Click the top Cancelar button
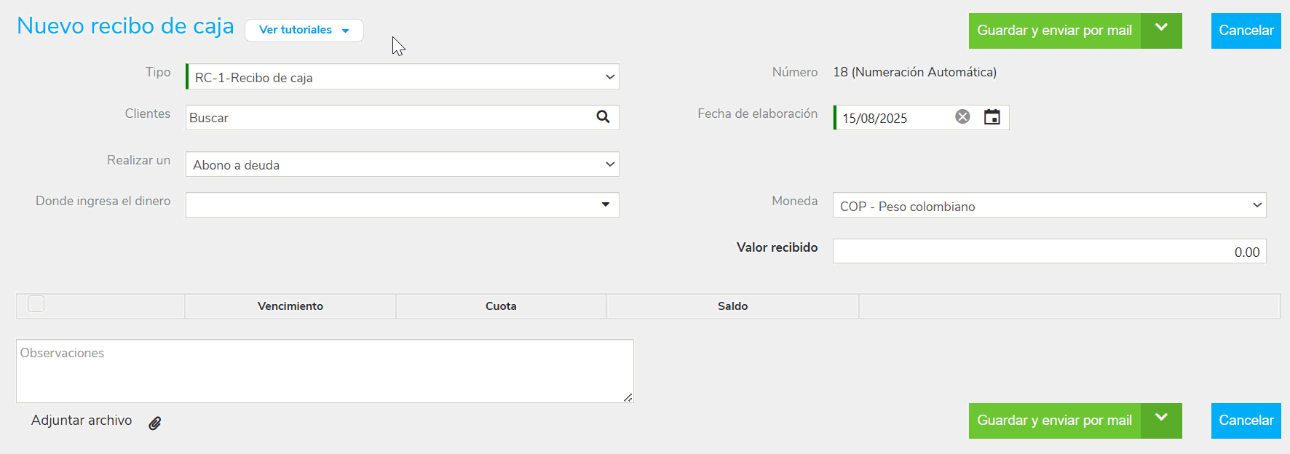The image size is (1290, 454). [x=1246, y=31]
